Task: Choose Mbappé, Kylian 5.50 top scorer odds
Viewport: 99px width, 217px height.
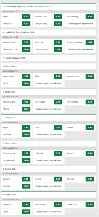Action: click(x=26, y=42)
